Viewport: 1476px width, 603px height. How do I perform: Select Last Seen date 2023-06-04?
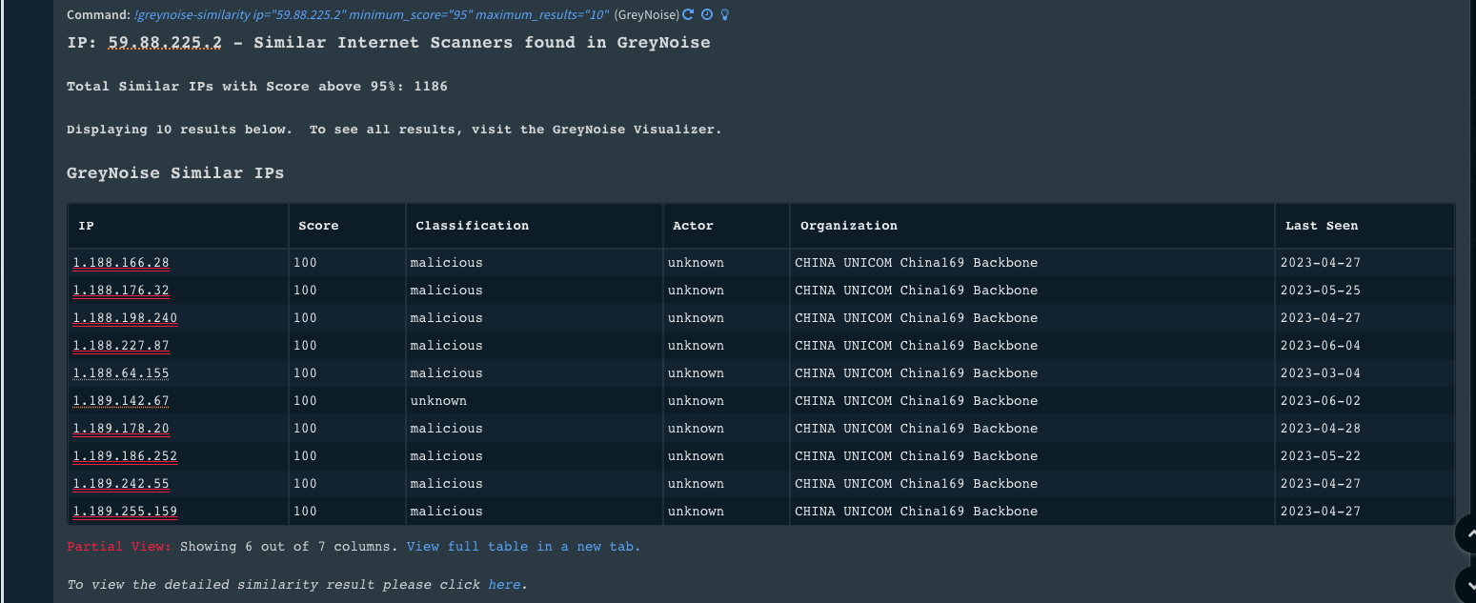1321,346
